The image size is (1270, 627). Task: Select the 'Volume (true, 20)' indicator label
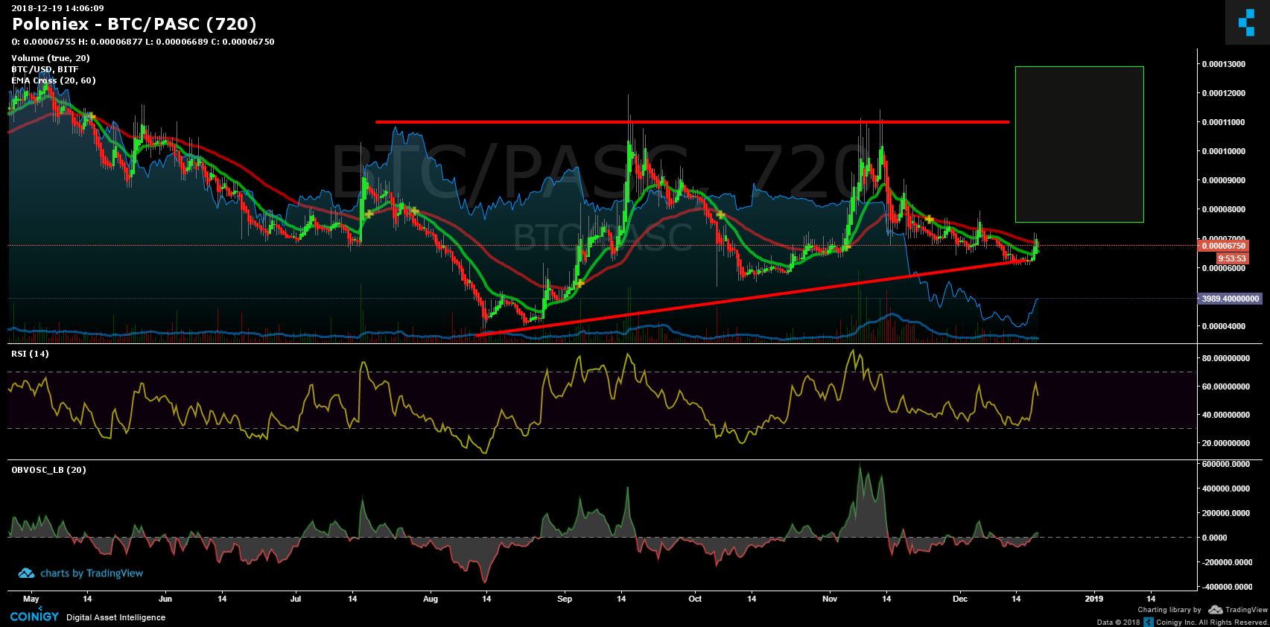[x=51, y=58]
